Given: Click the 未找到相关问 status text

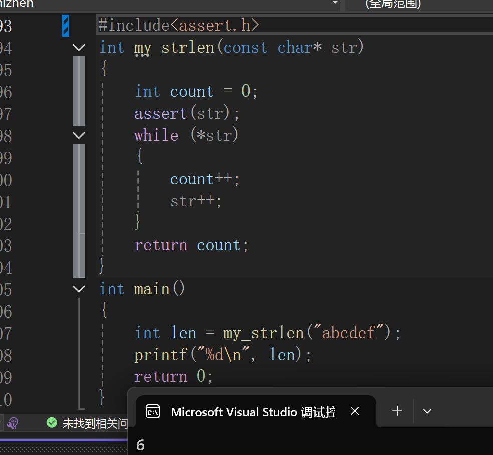Looking at the screenshot, I should point(95,423).
